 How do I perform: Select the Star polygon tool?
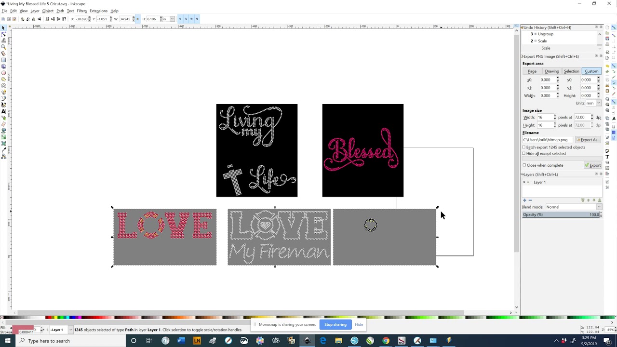click(x=3, y=79)
